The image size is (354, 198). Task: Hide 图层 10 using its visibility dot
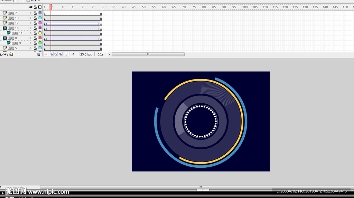(30, 28)
